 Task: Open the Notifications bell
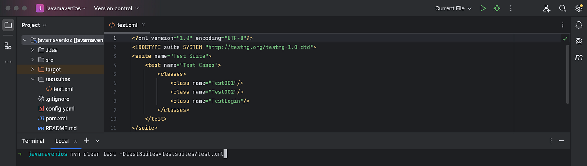tap(579, 25)
